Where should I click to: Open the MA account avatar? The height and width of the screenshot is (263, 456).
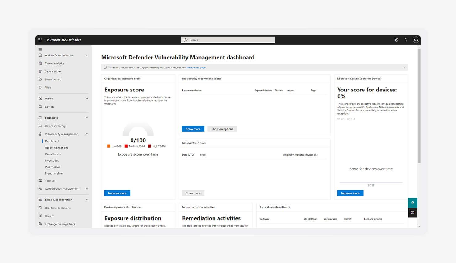point(416,40)
